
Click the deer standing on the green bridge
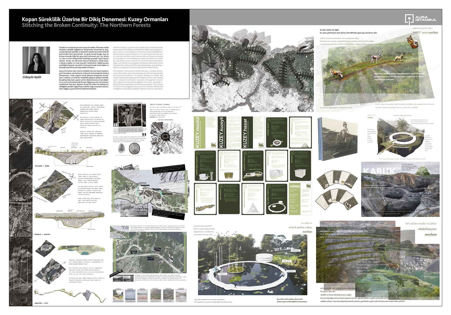coord(376,58)
